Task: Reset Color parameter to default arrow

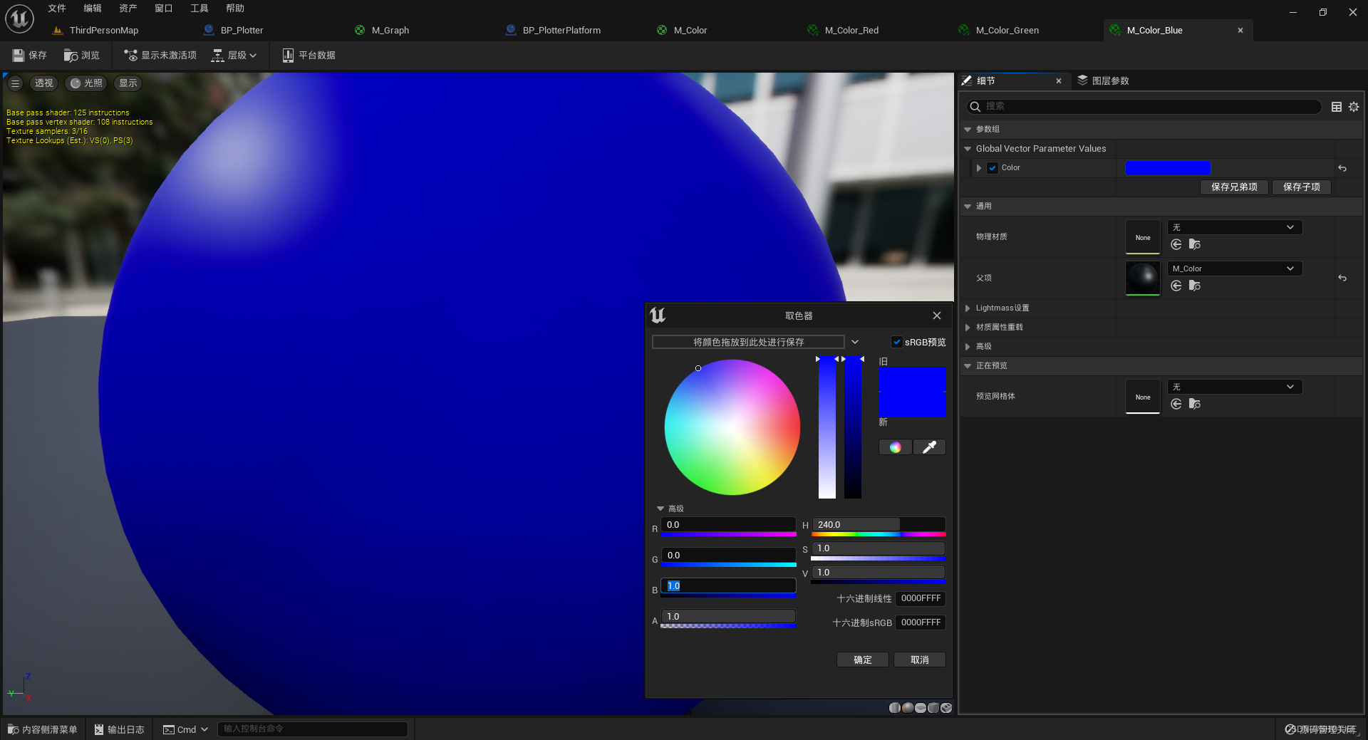Action: tap(1342, 168)
